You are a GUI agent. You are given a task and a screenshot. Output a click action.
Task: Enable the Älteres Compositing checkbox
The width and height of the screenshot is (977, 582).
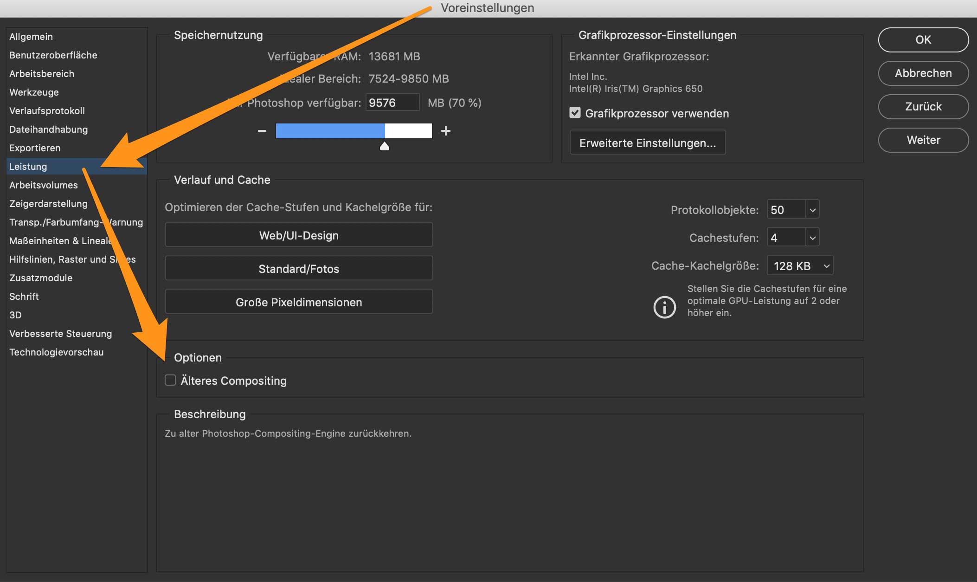pyautogui.click(x=170, y=380)
